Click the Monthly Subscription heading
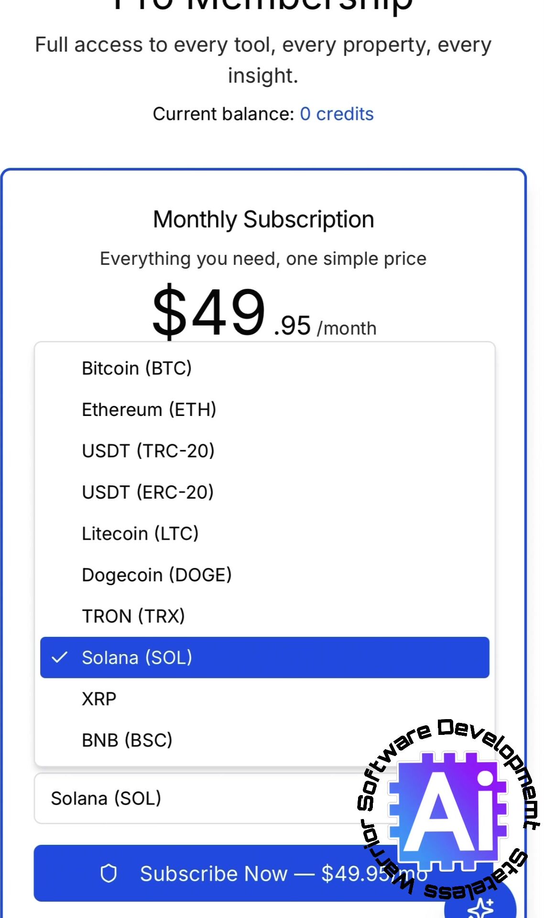The width and height of the screenshot is (544, 918). 263,219
